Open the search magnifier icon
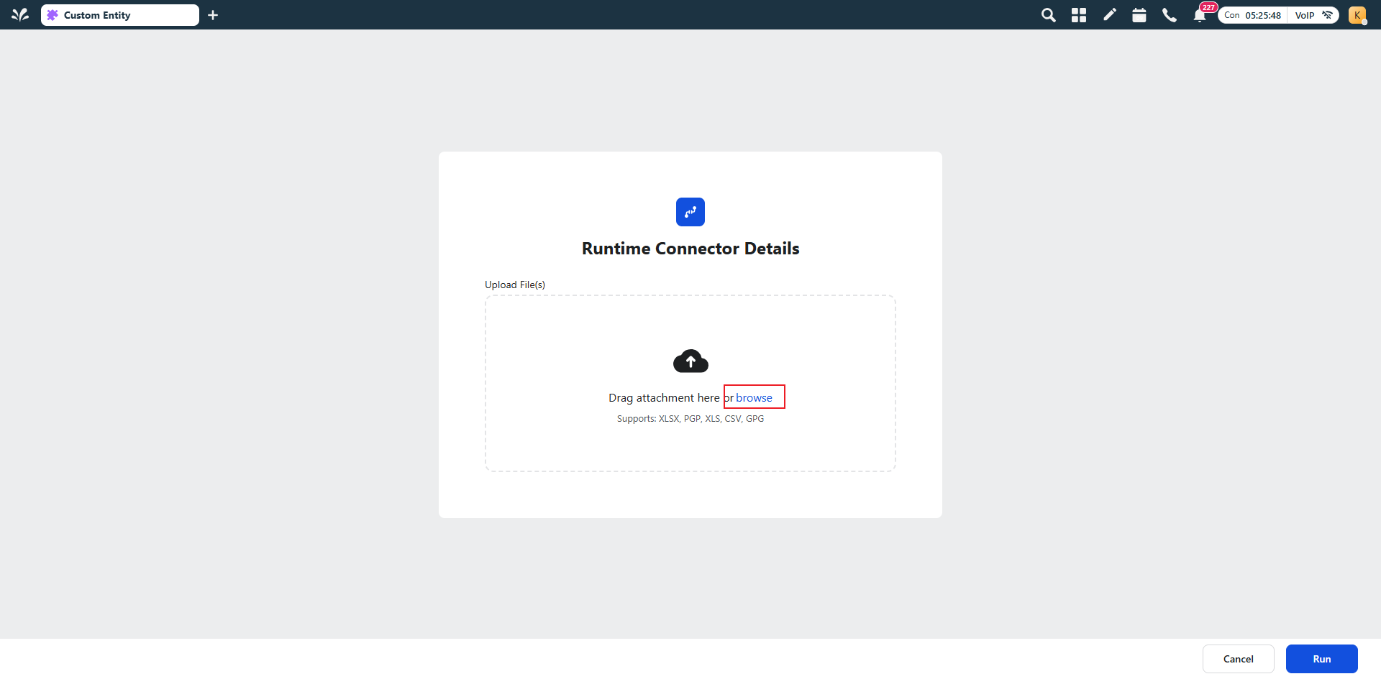Viewport: 1381px width, 679px height. click(1048, 15)
